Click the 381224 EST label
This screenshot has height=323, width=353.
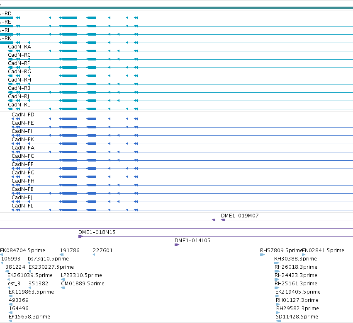pyautogui.click(x=15, y=267)
